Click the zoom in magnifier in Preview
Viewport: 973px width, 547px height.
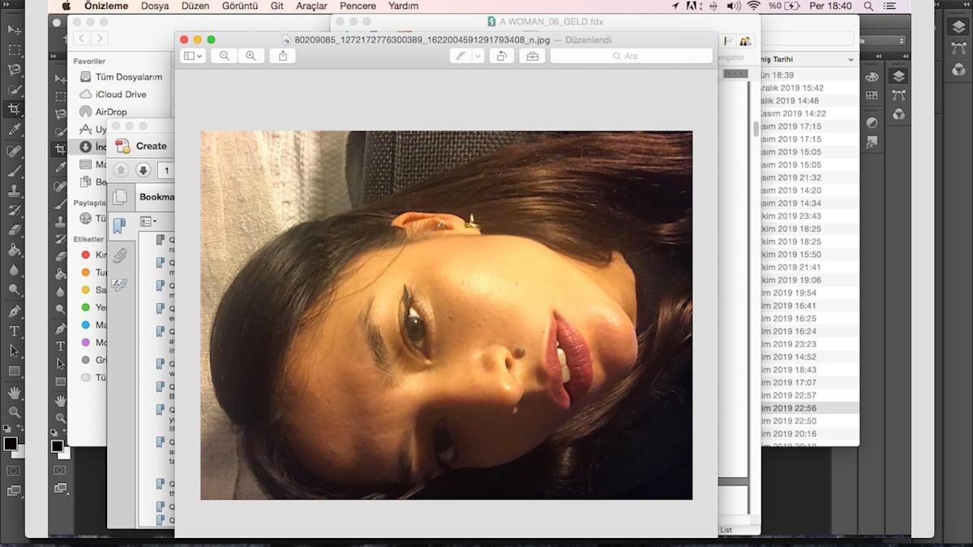[x=251, y=56]
